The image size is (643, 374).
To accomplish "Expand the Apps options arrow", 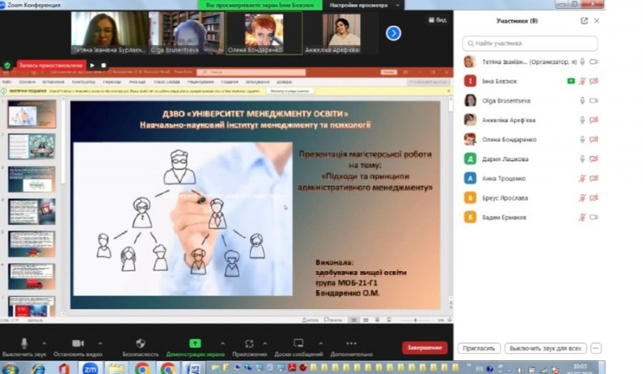I will tap(265, 344).
